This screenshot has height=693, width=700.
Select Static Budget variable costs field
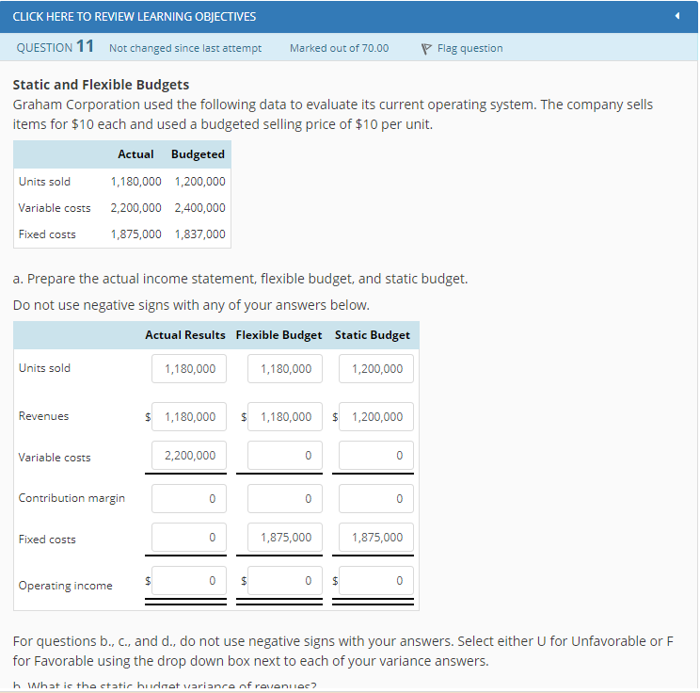[376, 456]
